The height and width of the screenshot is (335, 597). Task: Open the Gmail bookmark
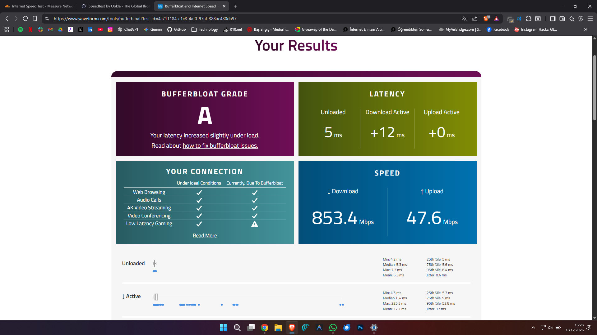[x=50, y=29]
